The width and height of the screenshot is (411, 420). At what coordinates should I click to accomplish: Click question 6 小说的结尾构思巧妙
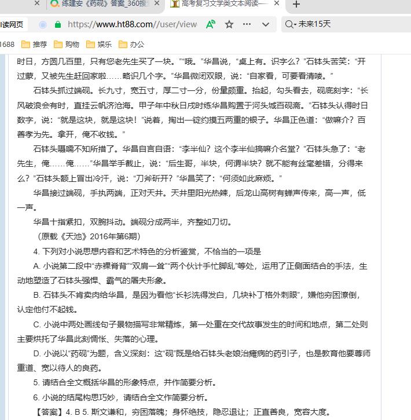[121, 397]
